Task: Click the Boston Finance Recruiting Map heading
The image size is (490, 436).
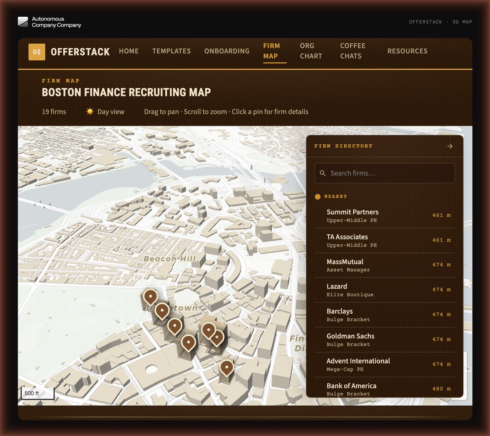Action: coord(126,92)
